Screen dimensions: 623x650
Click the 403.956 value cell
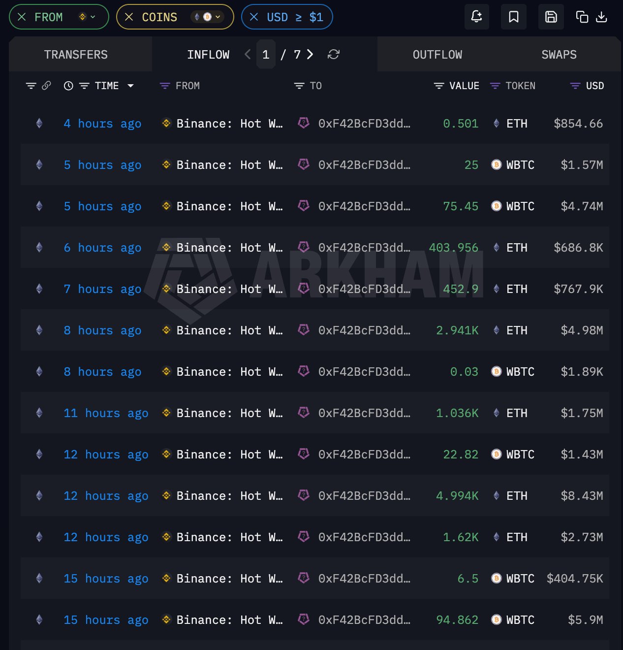point(453,248)
